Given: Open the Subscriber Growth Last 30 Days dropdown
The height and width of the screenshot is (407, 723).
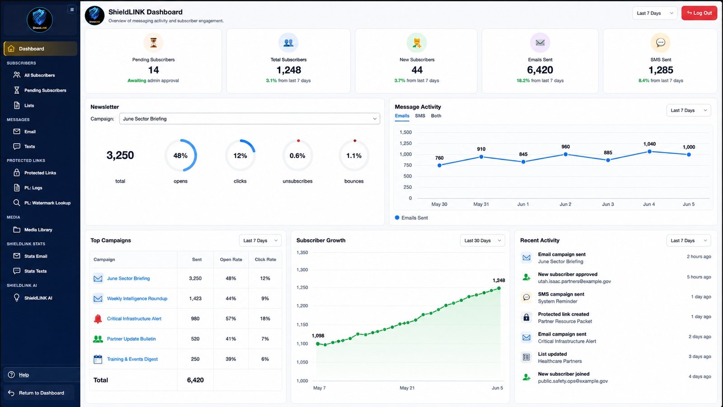Looking at the screenshot, I should click(x=482, y=241).
